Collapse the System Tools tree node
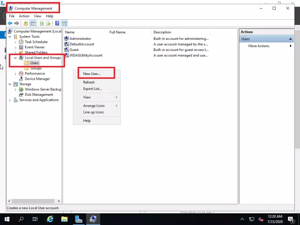300x225 pixels. (x=10, y=36)
